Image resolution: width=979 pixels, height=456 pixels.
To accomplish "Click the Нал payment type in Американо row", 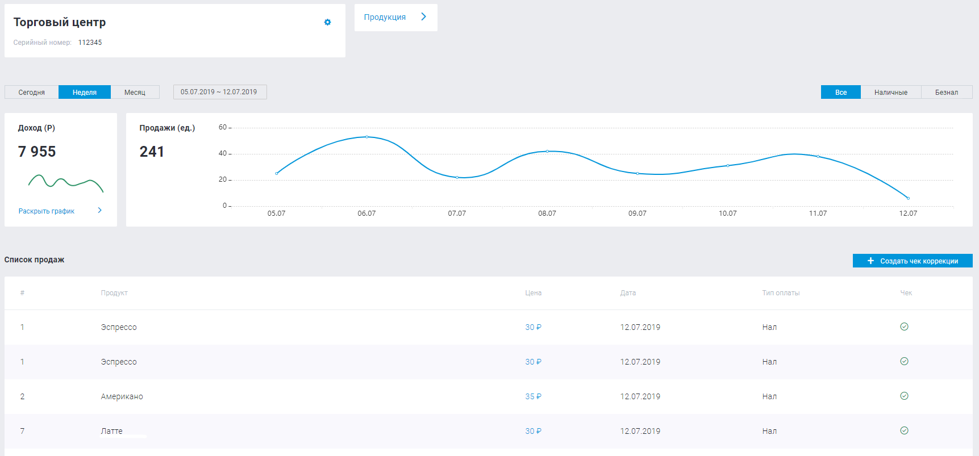I will pos(769,396).
